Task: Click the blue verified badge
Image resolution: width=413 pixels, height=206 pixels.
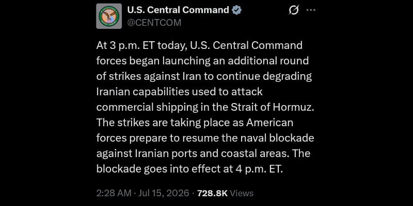Action: pos(236,10)
